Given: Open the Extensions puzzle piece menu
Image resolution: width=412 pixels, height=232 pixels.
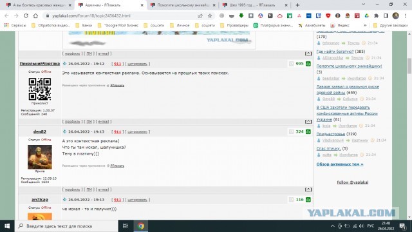Looking at the screenshot, I should point(376,15).
